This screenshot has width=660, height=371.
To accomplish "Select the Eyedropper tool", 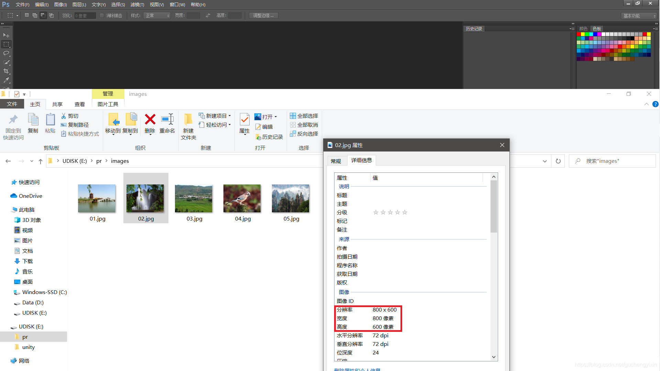I will pyautogui.click(x=6, y=80).
